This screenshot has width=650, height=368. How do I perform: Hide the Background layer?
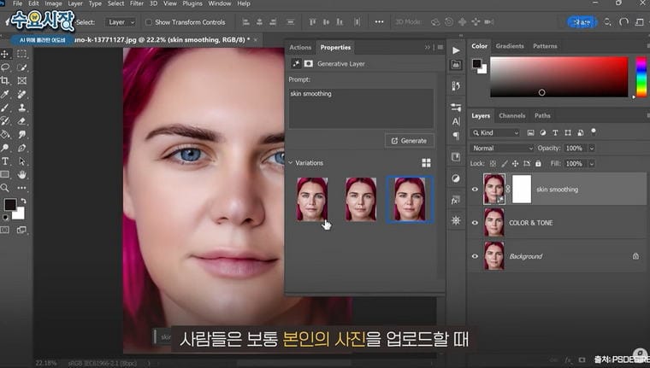click(x=475, y=256)
